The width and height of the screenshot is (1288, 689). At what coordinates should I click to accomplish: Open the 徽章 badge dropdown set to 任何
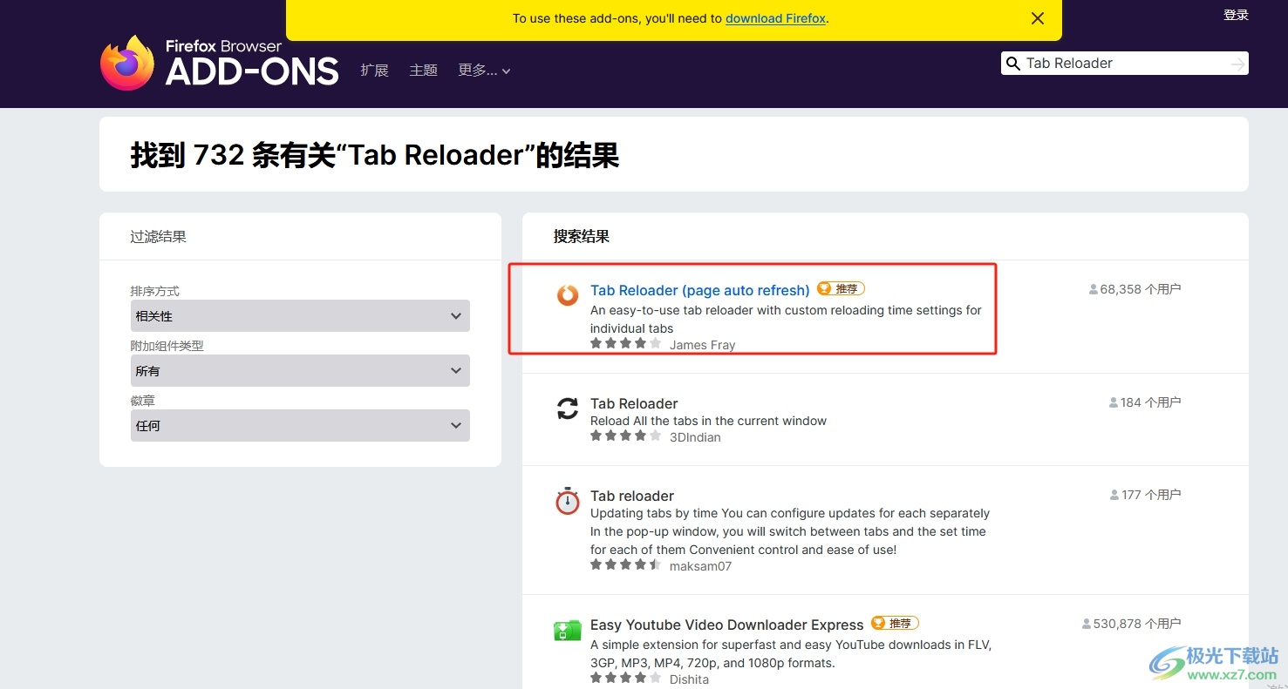pyautogui.click(x=300, y=426)
